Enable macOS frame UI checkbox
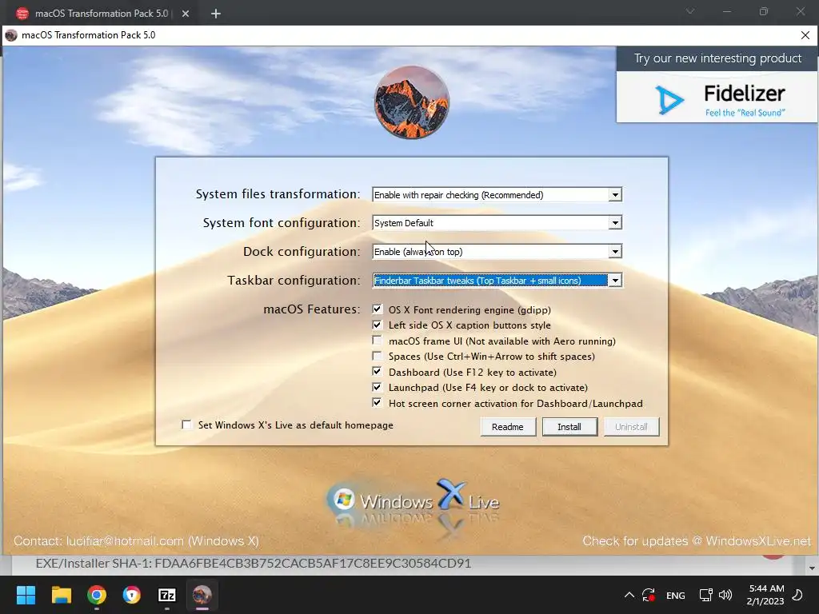 (x=378, y=341)
